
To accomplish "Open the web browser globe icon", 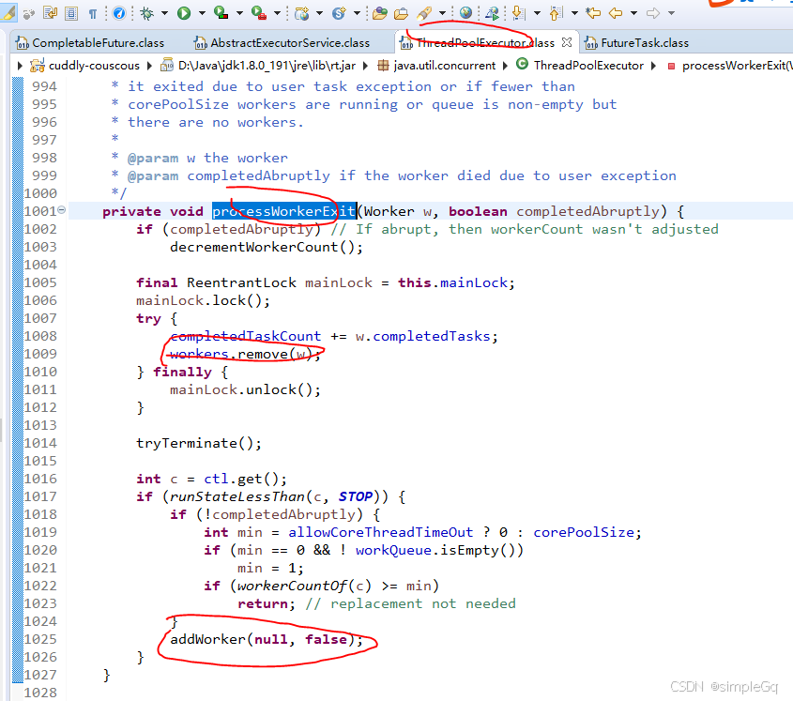I will (465, 13).
